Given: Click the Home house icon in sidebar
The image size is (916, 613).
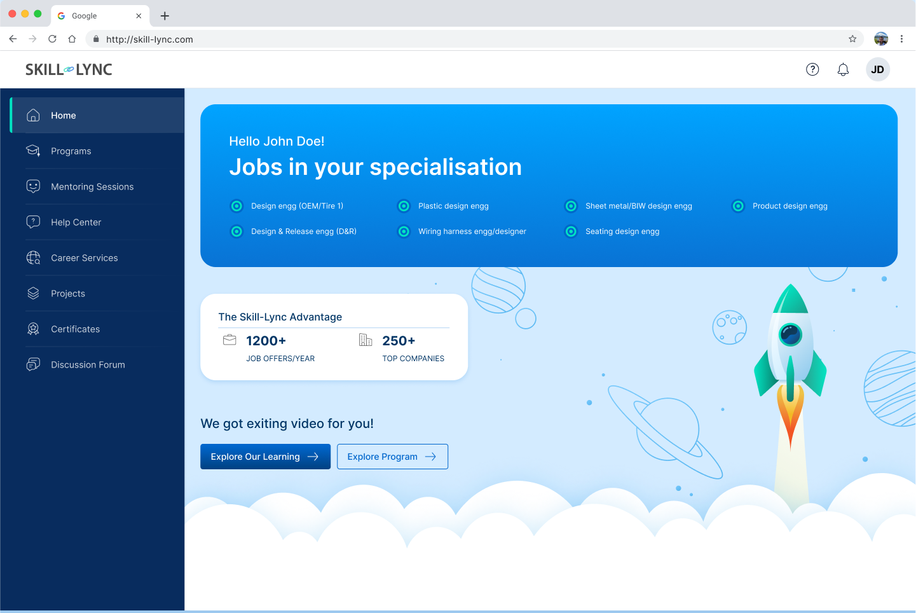Looking at the screenshot, I should (x=33, y=115).
